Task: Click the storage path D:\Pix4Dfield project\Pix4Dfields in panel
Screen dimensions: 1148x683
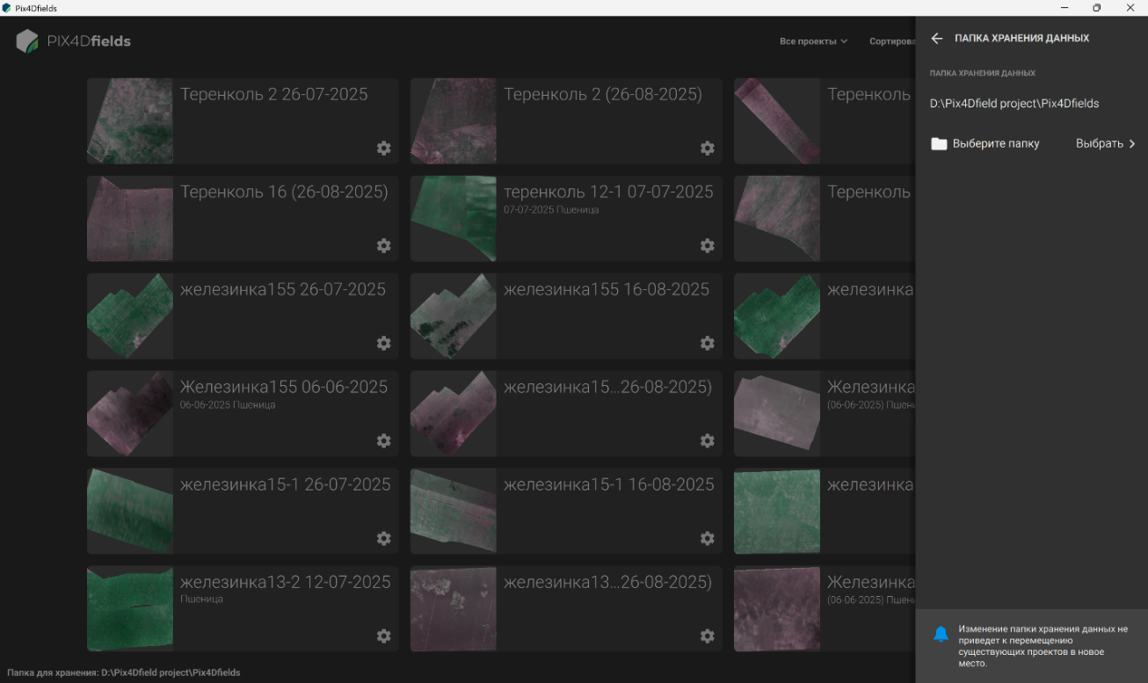Action: (x=1014, y=104)
